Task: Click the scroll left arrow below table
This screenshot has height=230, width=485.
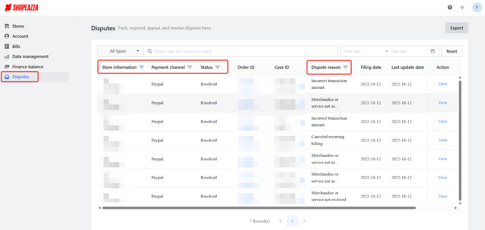Action: coord(99,208)
